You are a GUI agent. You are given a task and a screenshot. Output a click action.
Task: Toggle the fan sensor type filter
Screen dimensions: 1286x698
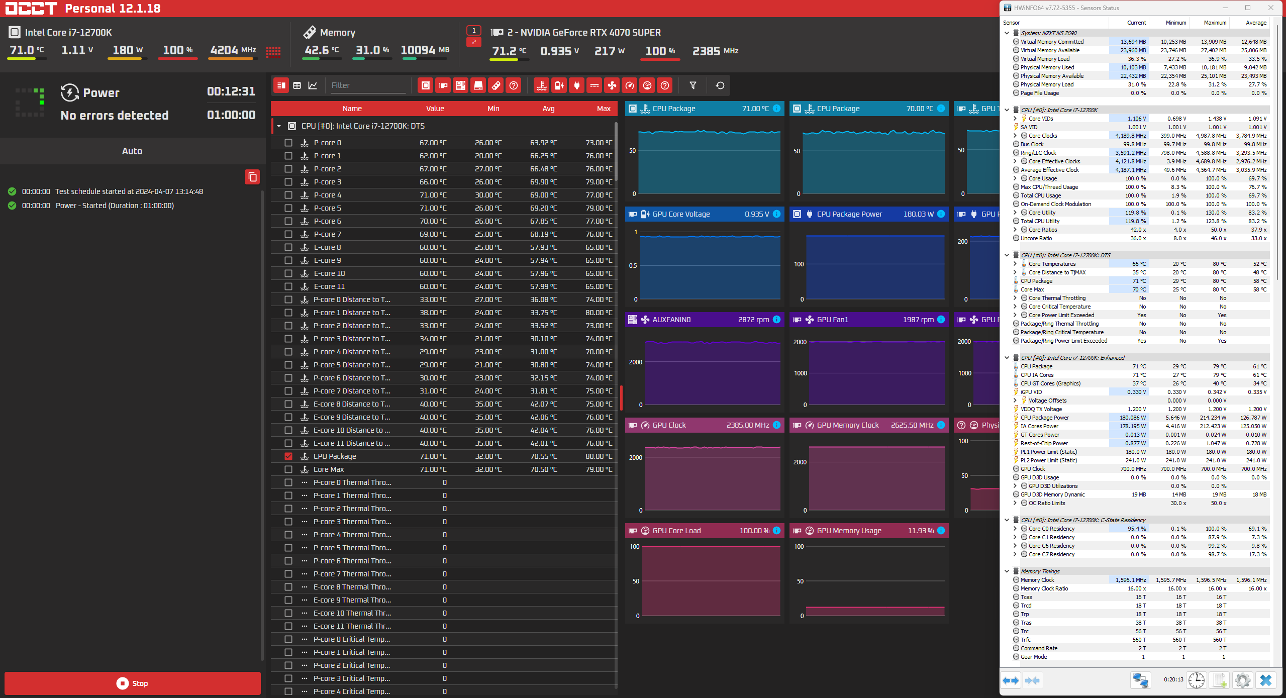[612, 85]
